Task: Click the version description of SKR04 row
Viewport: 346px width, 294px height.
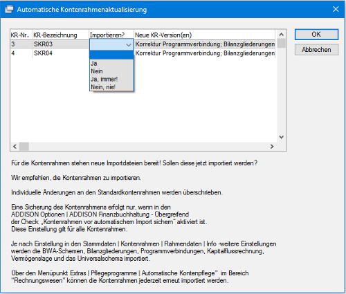Action: coord(205,53)
